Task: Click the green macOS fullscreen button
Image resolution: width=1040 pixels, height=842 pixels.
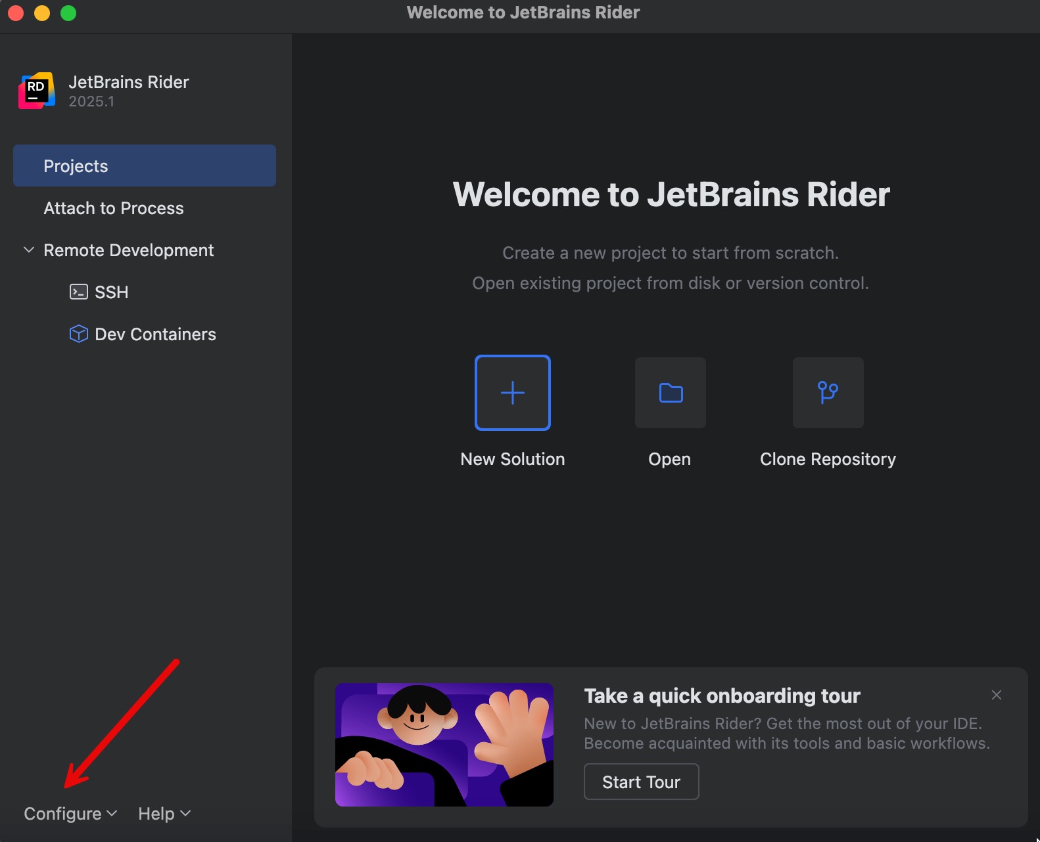Action: pyautogui.click(x=68, y=13)
